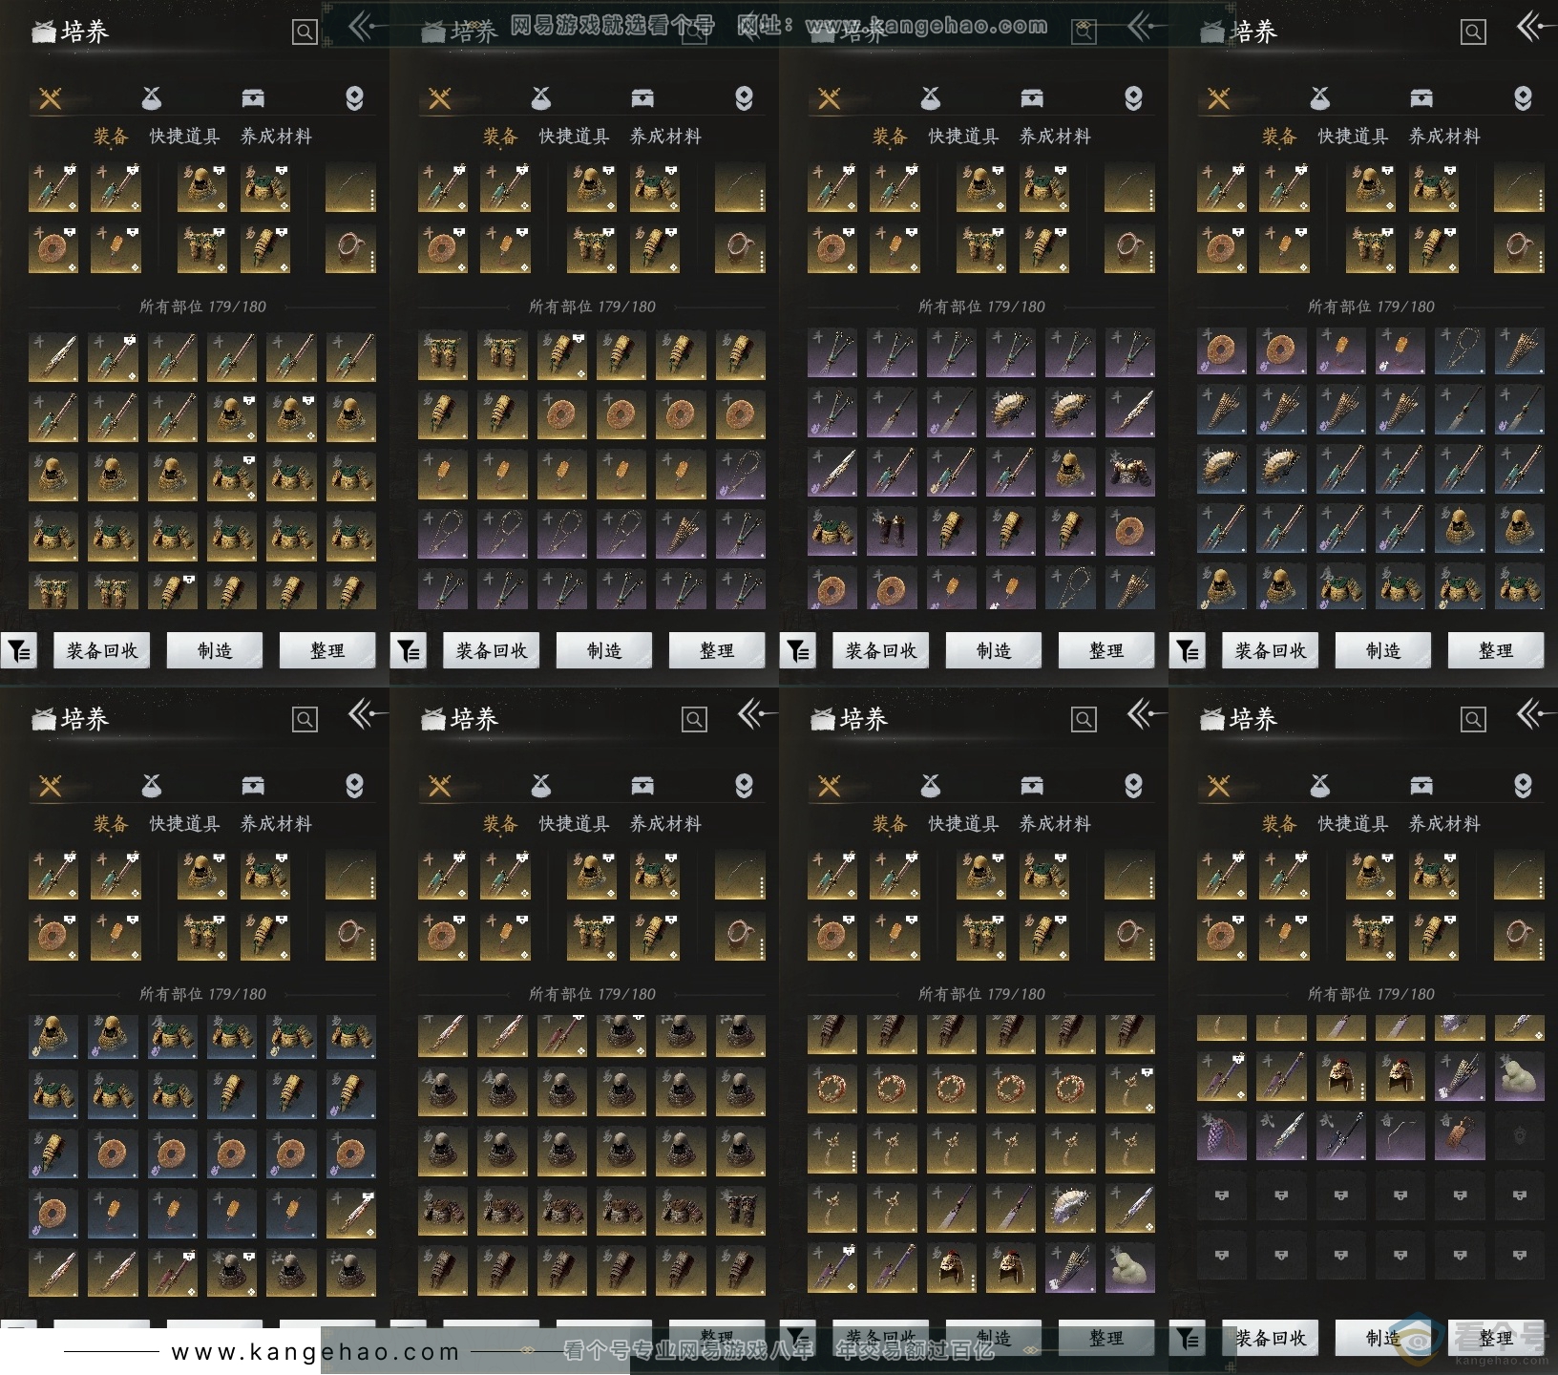Image resolution: width=1558 pixels, height=1375 pixels.
Task: Select the pouch category icon in second top panel
Action: coord(541,97)
